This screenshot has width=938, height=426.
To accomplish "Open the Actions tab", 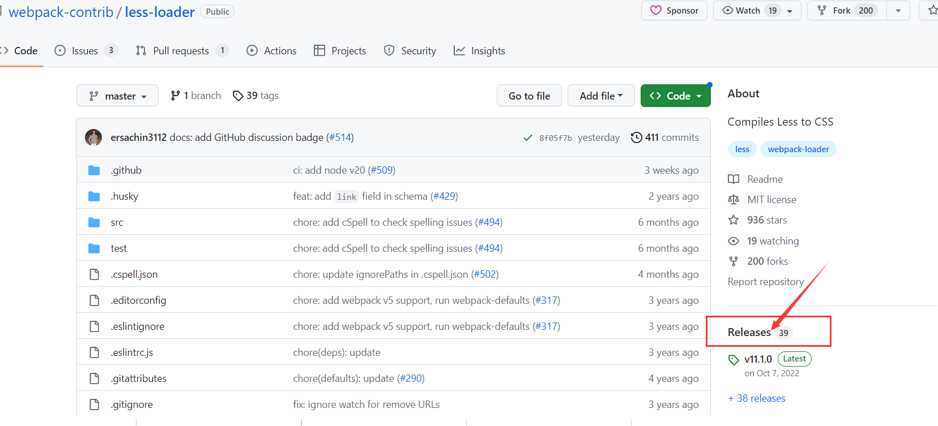I will coord(271,51).
